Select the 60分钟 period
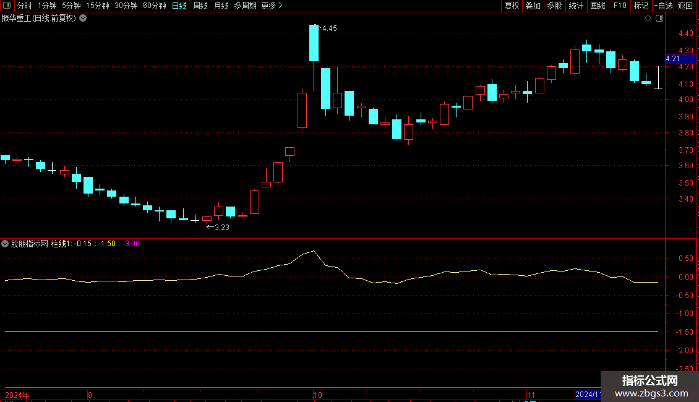 click(155, 6)
